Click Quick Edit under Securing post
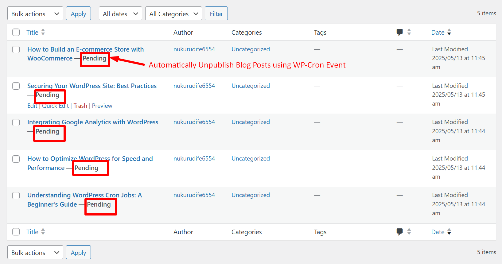The width and height of the screenshot is (502, 264). [55, 106]
